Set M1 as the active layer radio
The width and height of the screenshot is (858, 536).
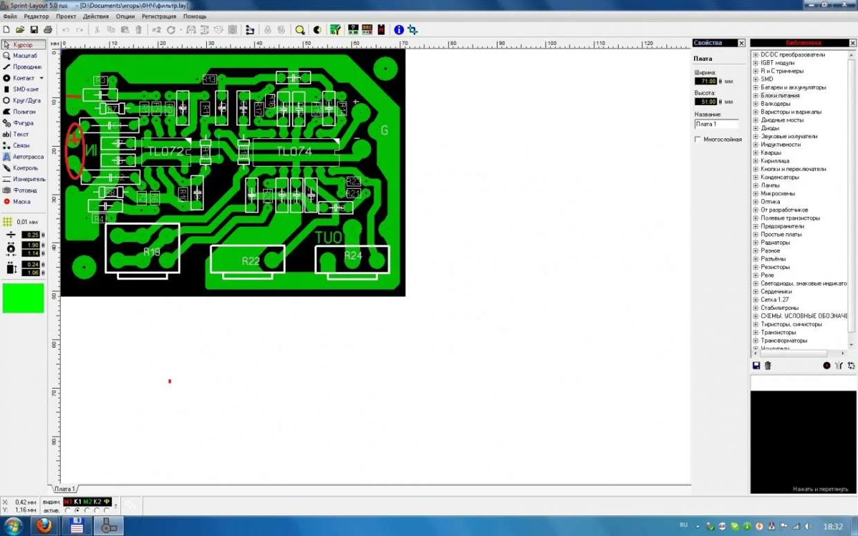pyautogui.click(x=68, y=510)
